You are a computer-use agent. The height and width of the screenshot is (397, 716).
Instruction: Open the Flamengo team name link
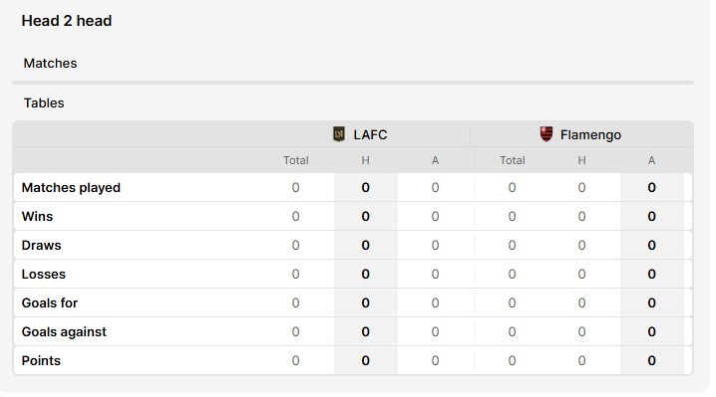pyautogui.click(x=590, y=135)
